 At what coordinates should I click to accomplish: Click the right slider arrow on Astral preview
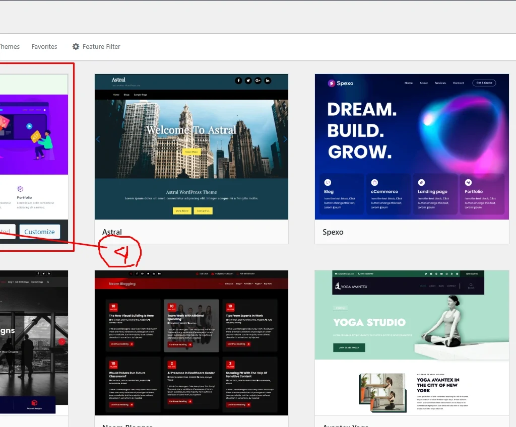point(285,139)
